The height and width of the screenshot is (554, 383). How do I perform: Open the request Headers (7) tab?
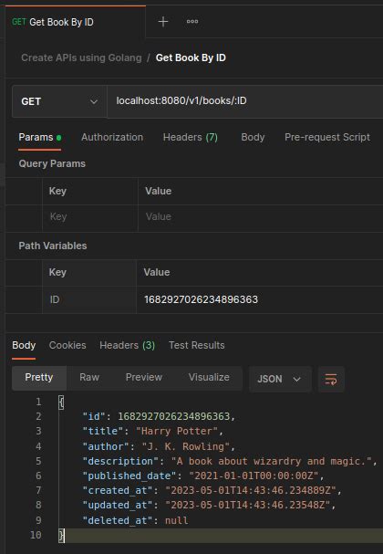point(191,138)
